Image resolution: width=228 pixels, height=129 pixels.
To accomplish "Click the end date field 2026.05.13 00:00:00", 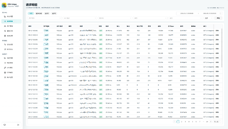I will click(x=210, y=13).
